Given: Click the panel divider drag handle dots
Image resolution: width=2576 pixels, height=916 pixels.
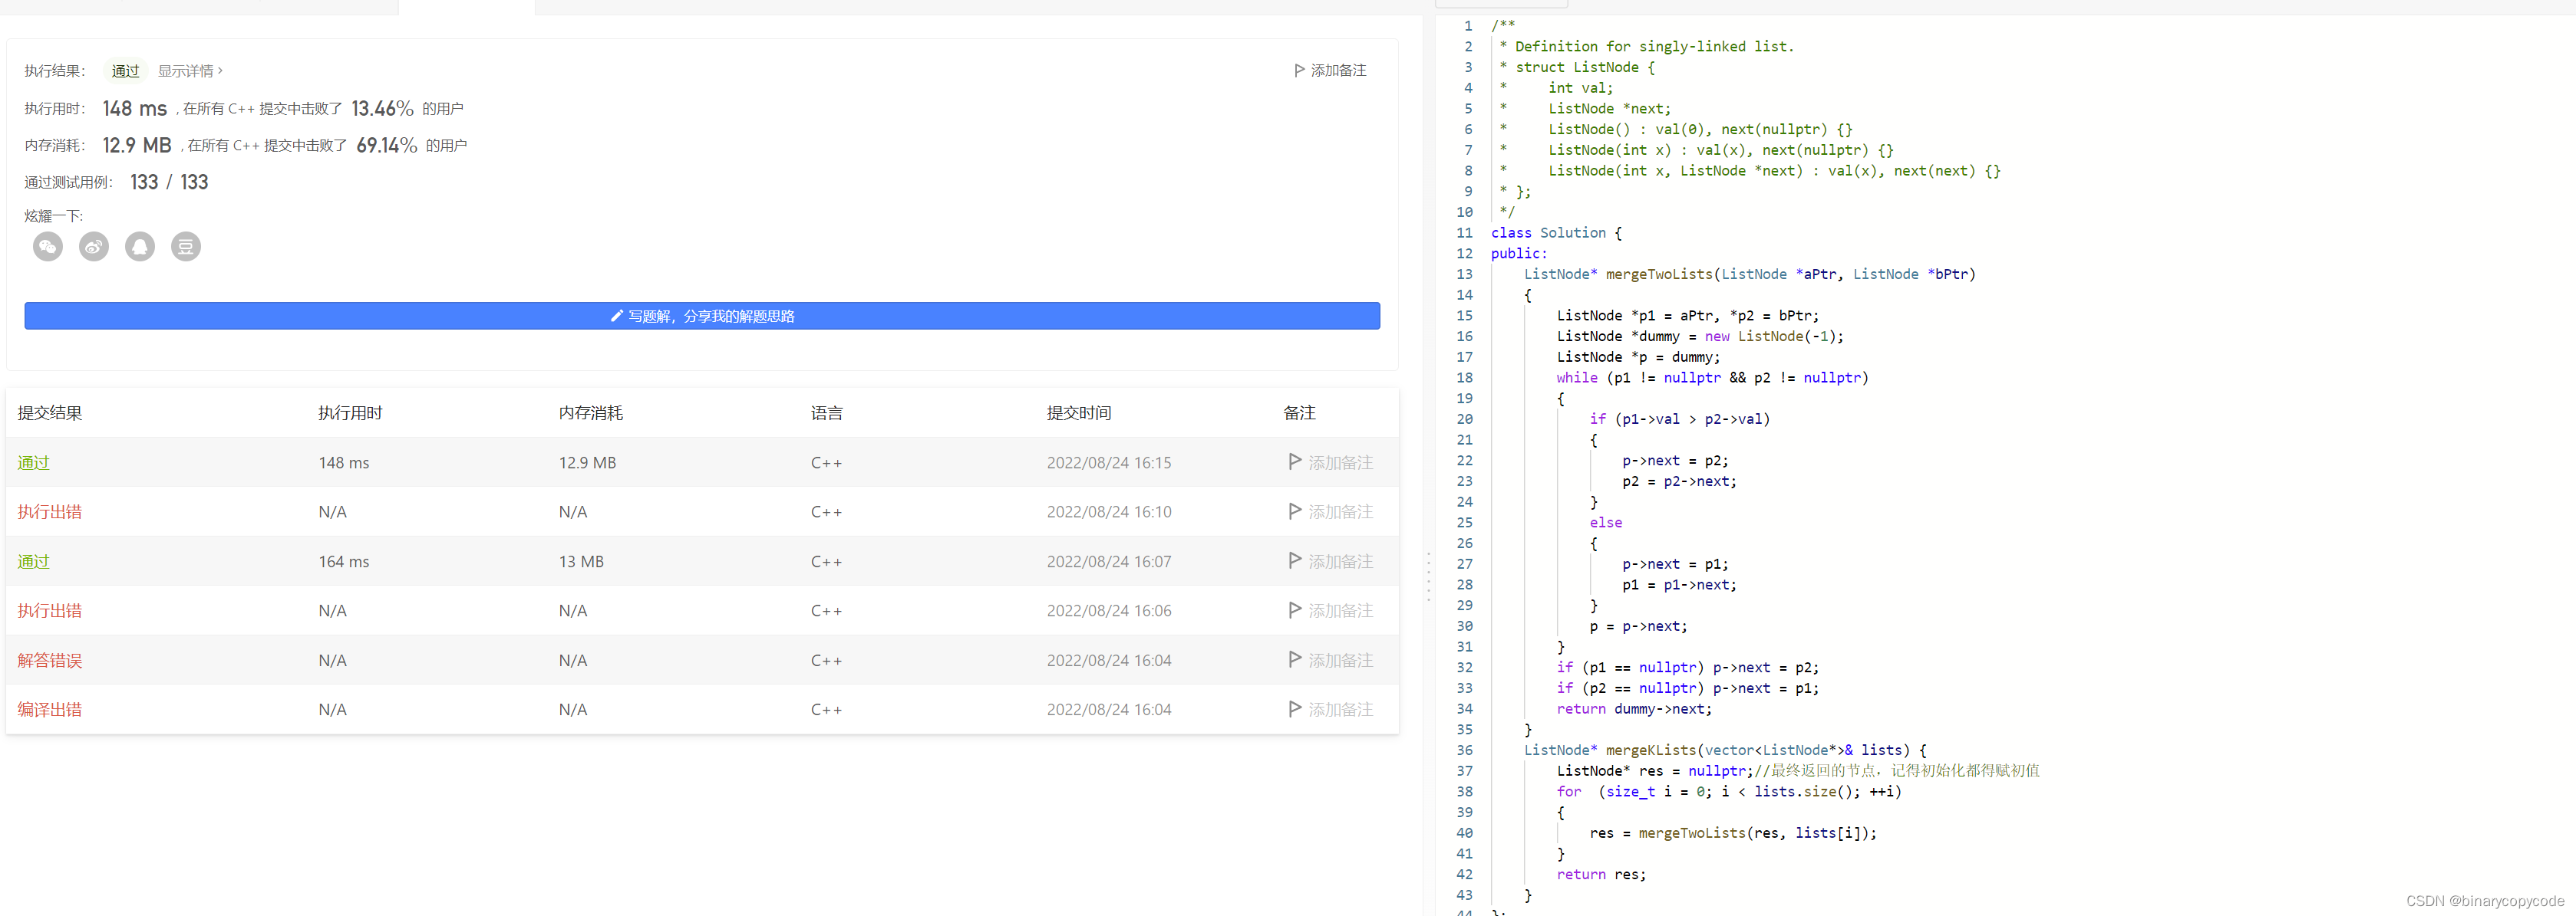Looking at the screenshot, I should pyautogui.click(x=1428, y=576).
